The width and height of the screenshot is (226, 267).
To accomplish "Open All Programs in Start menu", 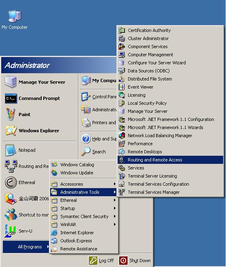I will click(26, 247).
